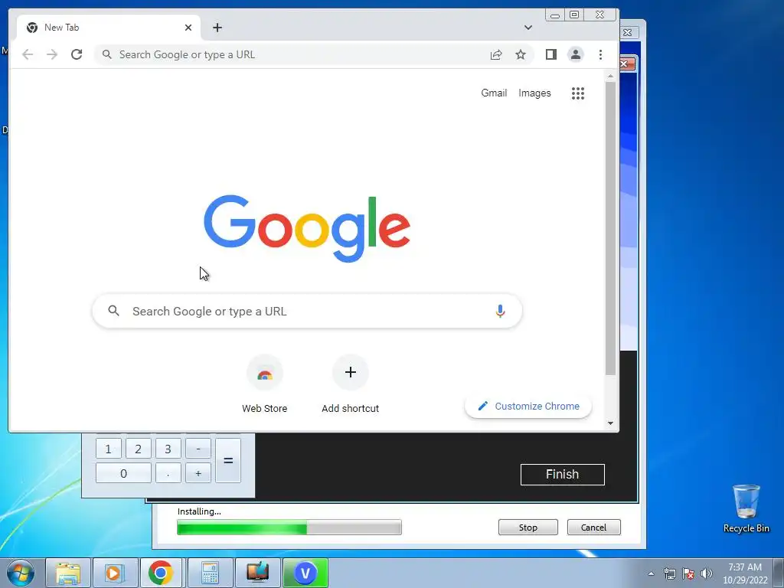This screenshot has width=784, height=588.
Task: Reload the page in Chrome
Action: click(x=77, y=54)
